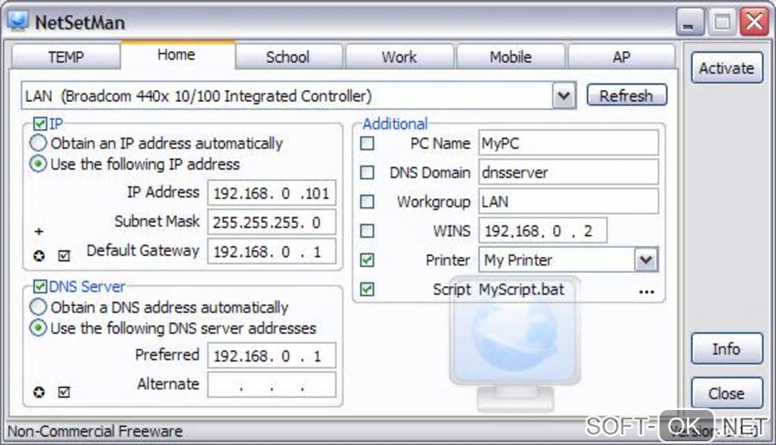Enable the DNS Domain checkbox
This screenshot has width=776, height=445.
pyautogui.click(x=367, y=172)
